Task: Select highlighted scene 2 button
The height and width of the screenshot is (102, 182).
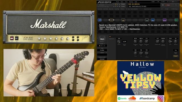Action: coord(116,5)
